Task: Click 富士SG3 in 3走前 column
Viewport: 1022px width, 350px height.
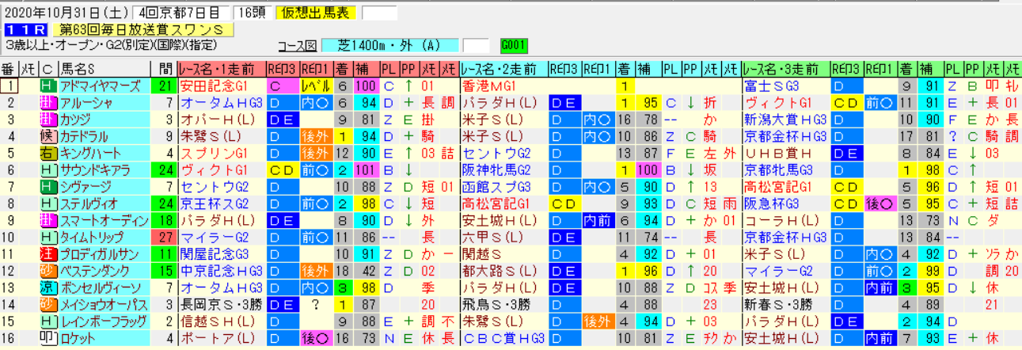Action: click(x=785, y=86)
